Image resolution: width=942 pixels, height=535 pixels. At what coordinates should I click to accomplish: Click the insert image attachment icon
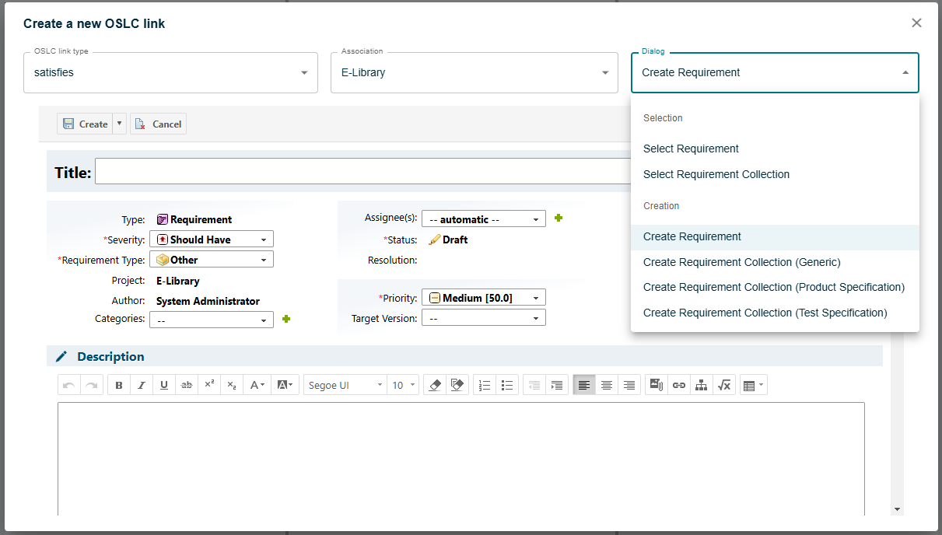tap(656, 385)
